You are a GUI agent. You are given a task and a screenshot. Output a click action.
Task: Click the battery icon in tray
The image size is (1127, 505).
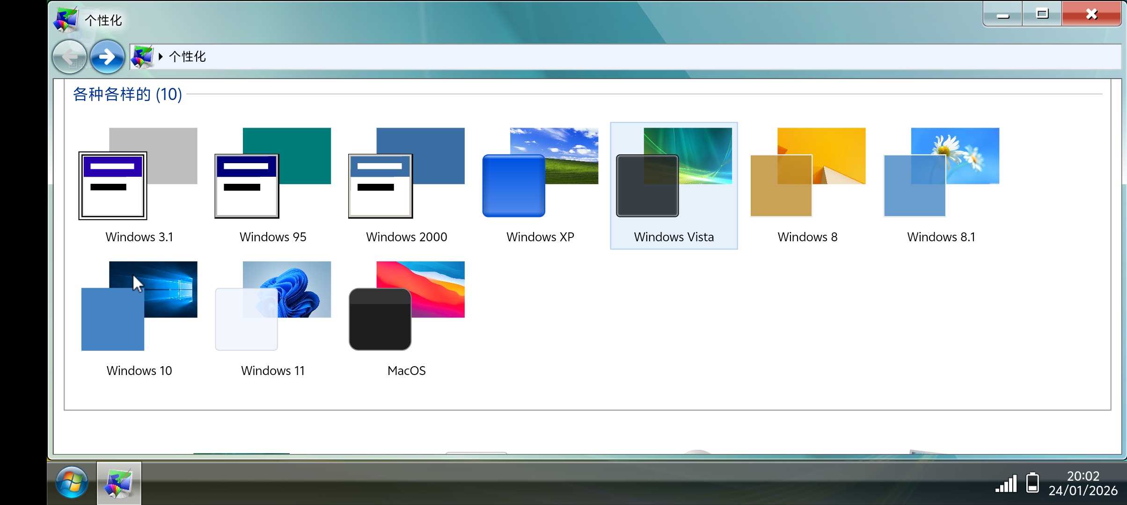pos(1032,483)
